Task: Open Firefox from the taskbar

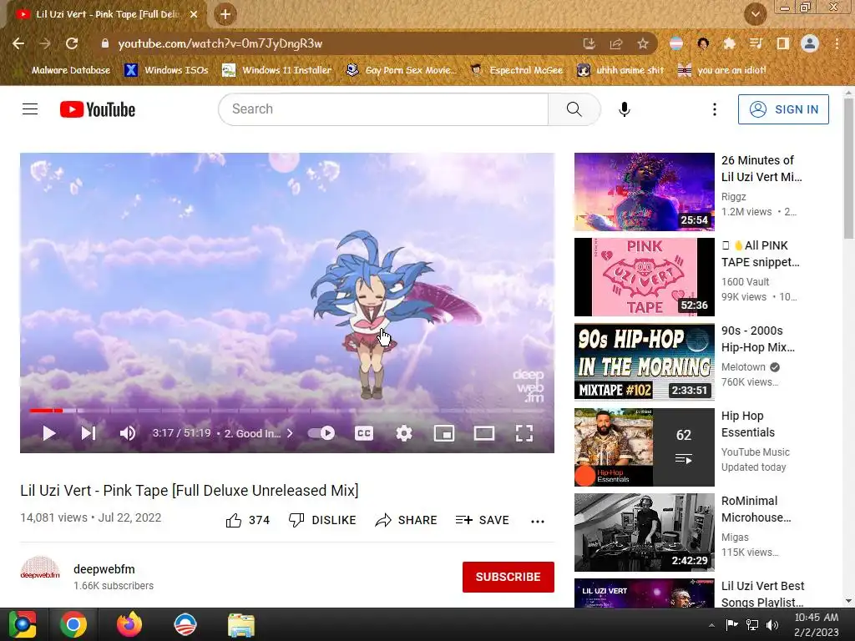Action: click(129, 624)
